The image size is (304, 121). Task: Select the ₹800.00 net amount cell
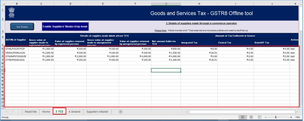pyautogui.click(x=166, y=49)
